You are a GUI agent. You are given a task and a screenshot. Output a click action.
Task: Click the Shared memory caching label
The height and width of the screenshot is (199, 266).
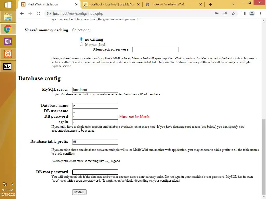[46, 30]
